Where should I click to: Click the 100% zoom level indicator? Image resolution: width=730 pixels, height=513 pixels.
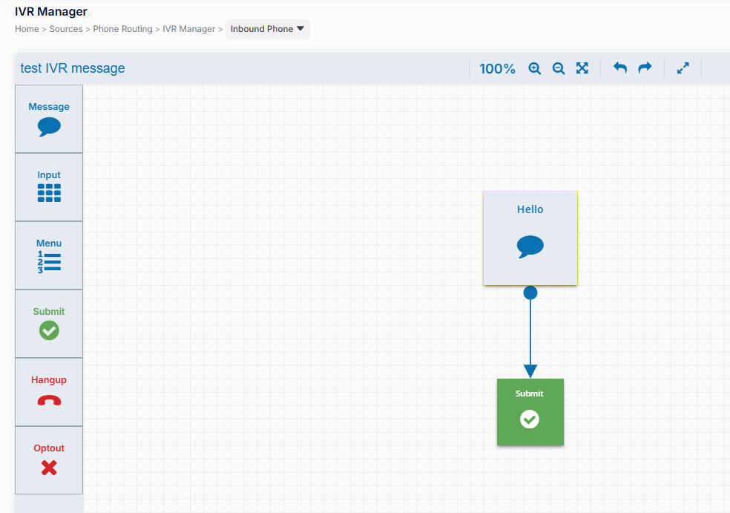point(497,68)
